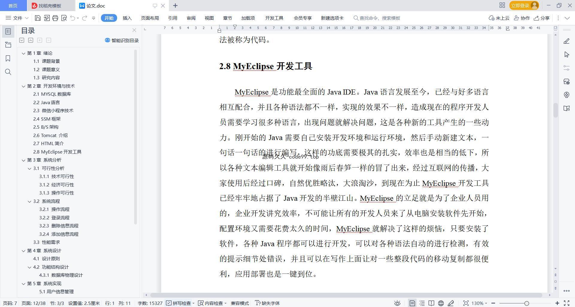Click the fullscreen icon in status bar
The image size is (575, 307).
(567, 303)
